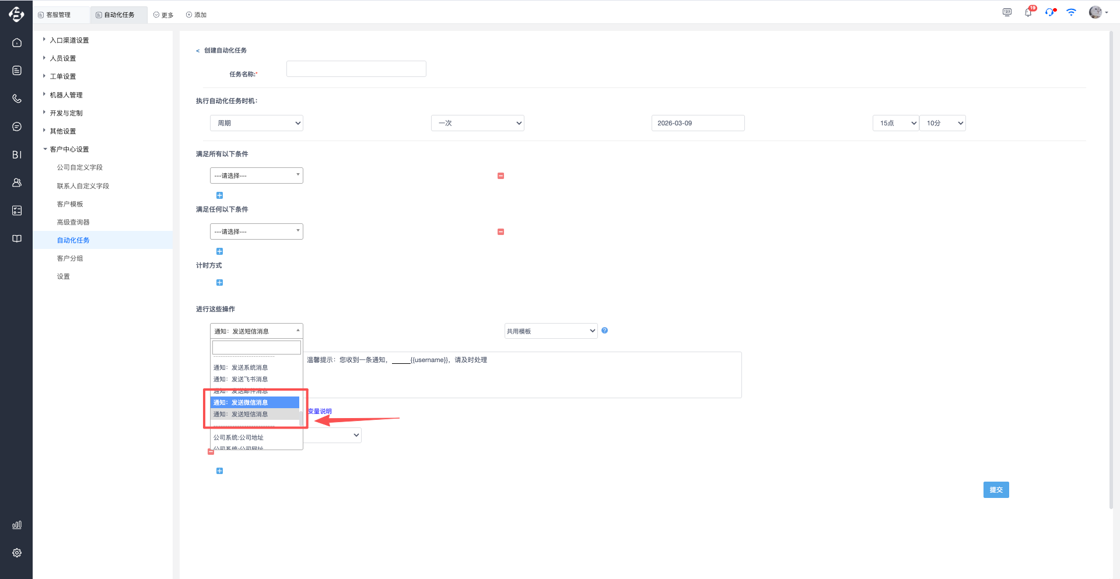Click the 提交 submit button

coord(996,490)
